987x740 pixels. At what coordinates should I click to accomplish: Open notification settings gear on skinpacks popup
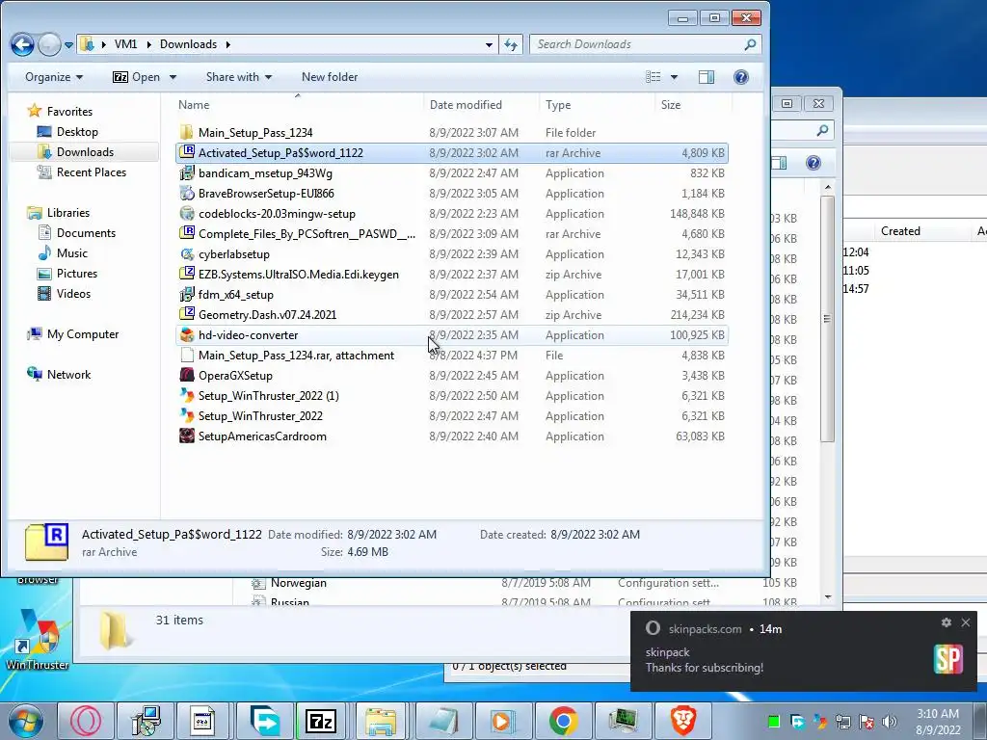(x=947, y=622)
